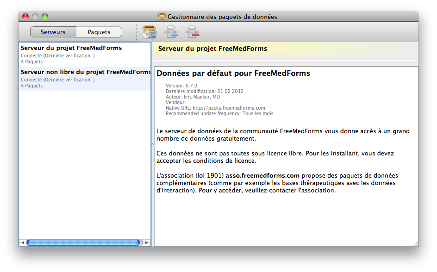Click the packs.freemedforms.com native URL

[229, 108]
